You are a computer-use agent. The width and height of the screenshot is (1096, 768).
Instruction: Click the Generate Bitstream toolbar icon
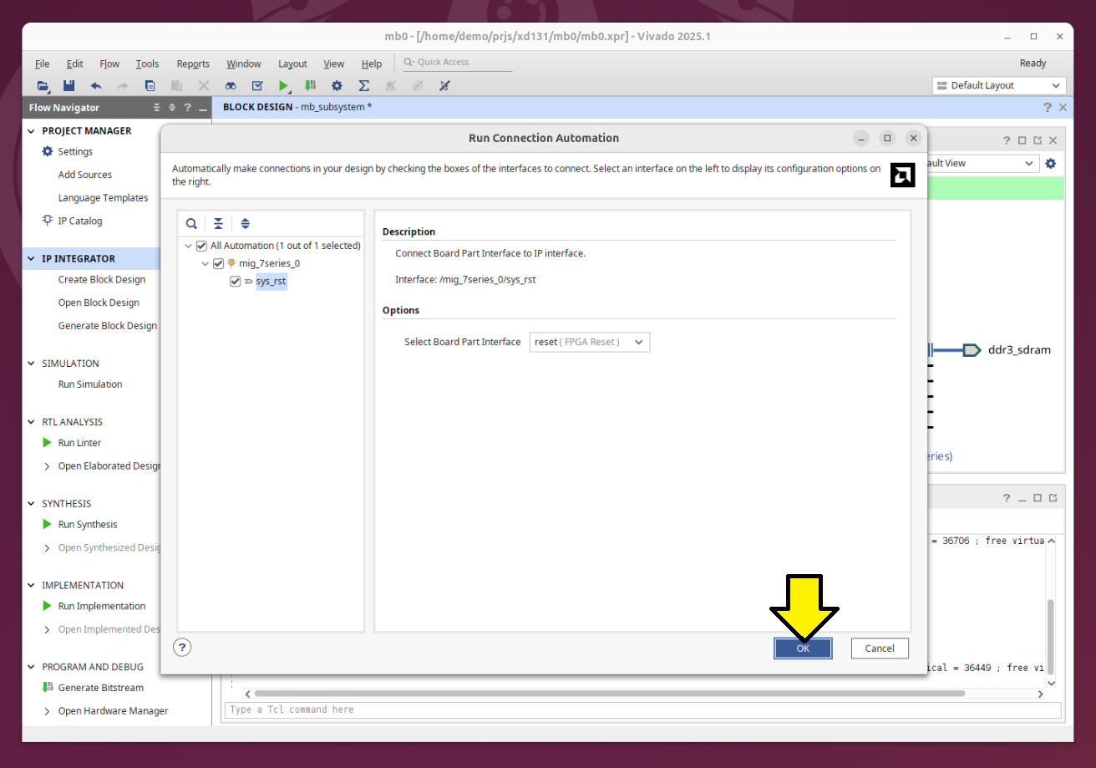[310, 85]
